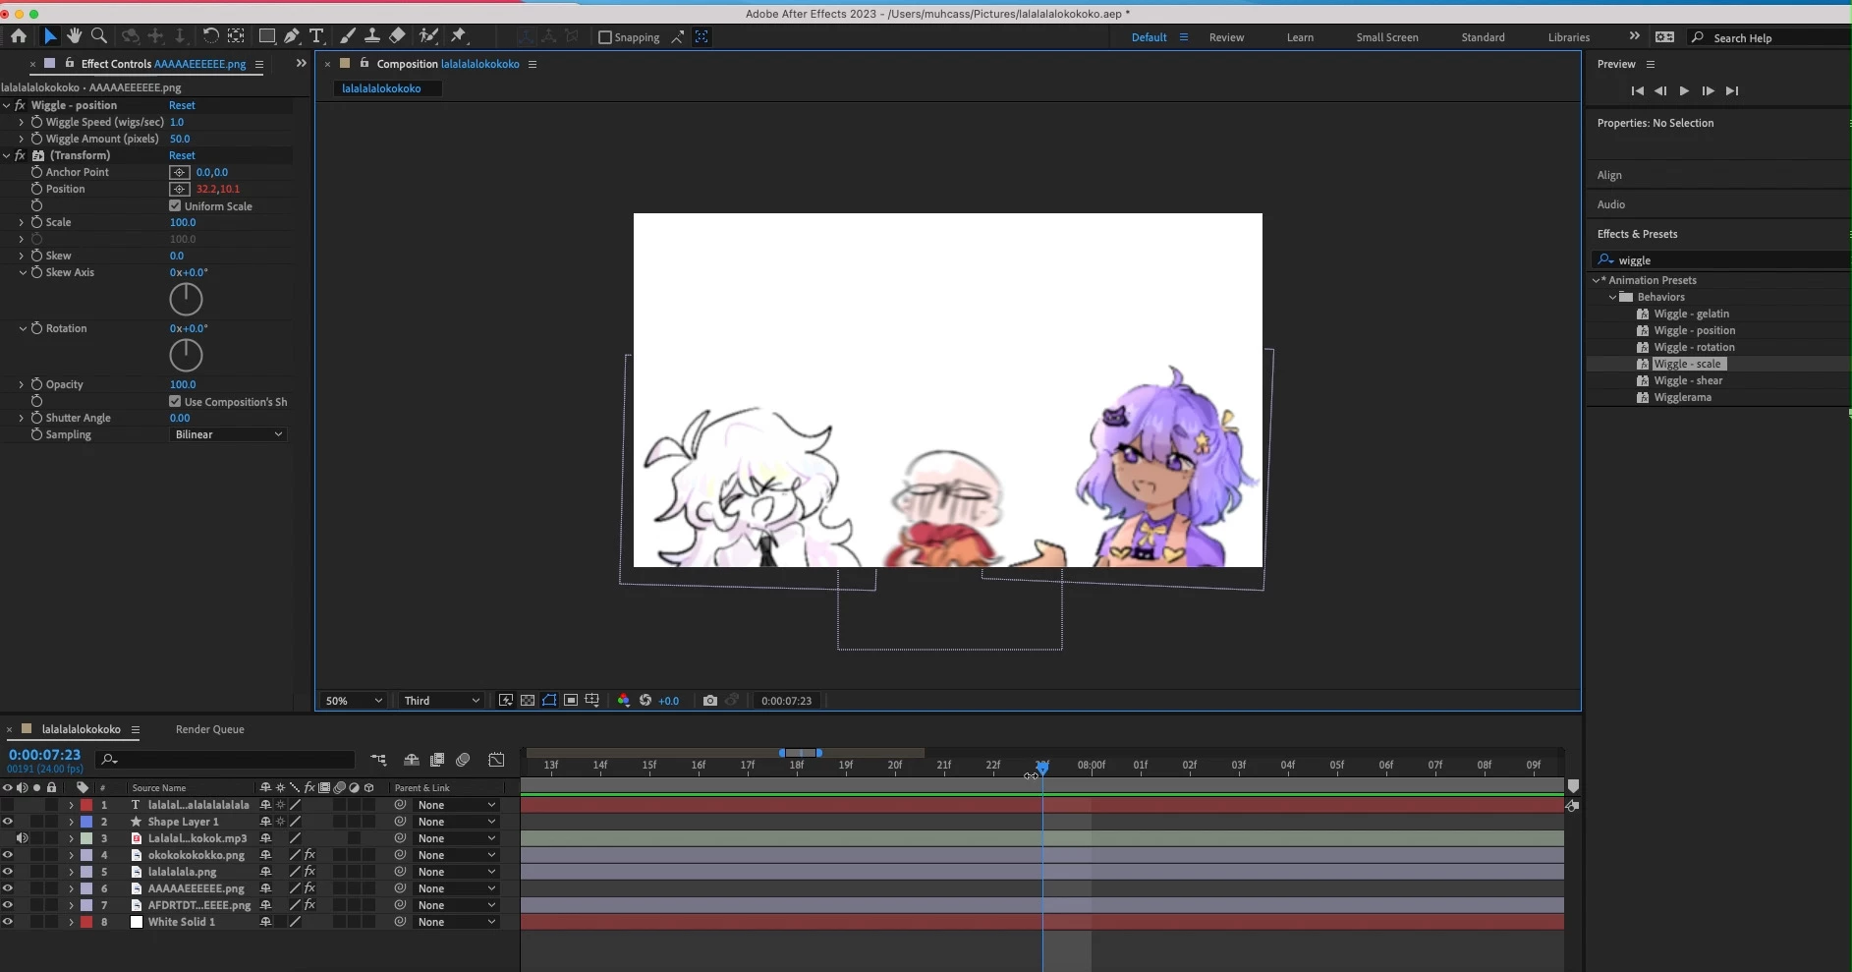Open parent dropdown for White Solid 1

(457, 922)
